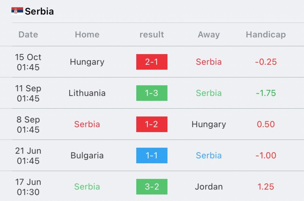This screenshot has height=201, width=304.
Task: Sort by the Date column header
Action: click(x=28, y=34)
